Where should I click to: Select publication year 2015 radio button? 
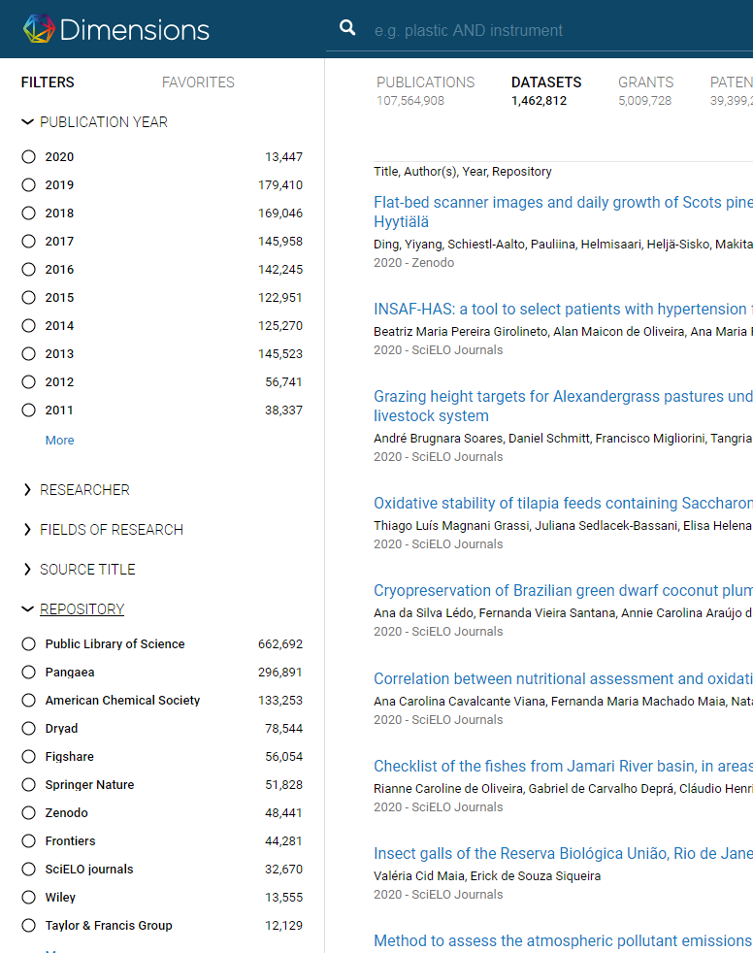point(28,298)
